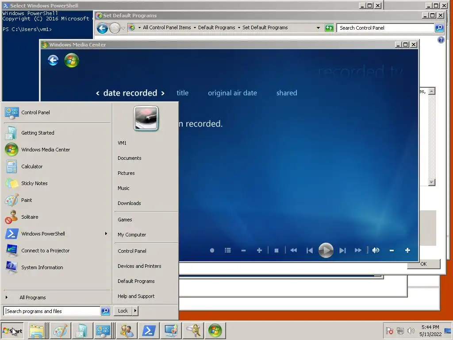Screen dimensions: 453x340
Task: Click the user account picture
Action: tap(146, 119)
